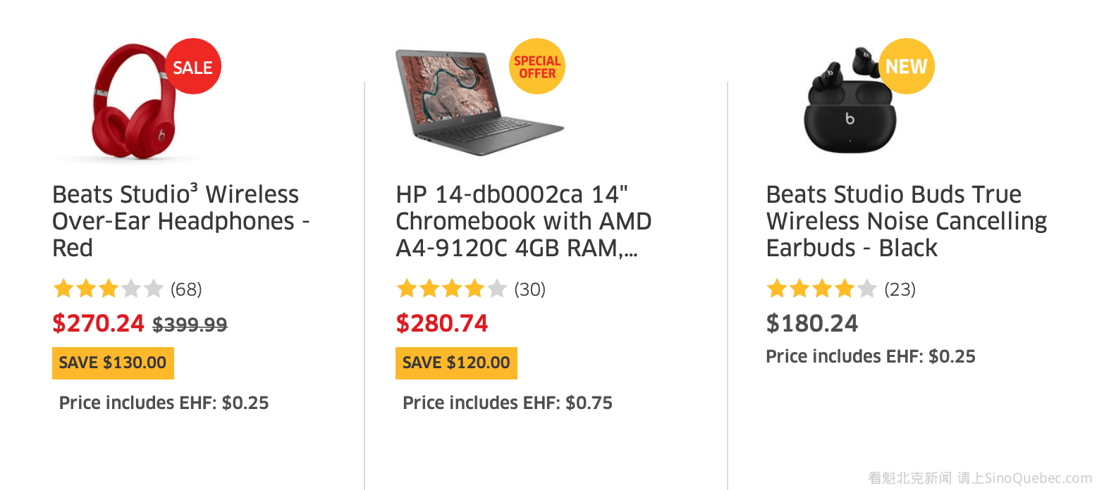Click the $280.74 Chromebook price
This screenshot has height=490, width=1097.
click(x=442, y=324)
